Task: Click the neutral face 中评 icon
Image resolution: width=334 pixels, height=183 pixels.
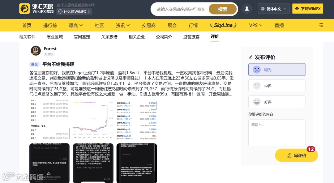Action: [x=257, y=86]
